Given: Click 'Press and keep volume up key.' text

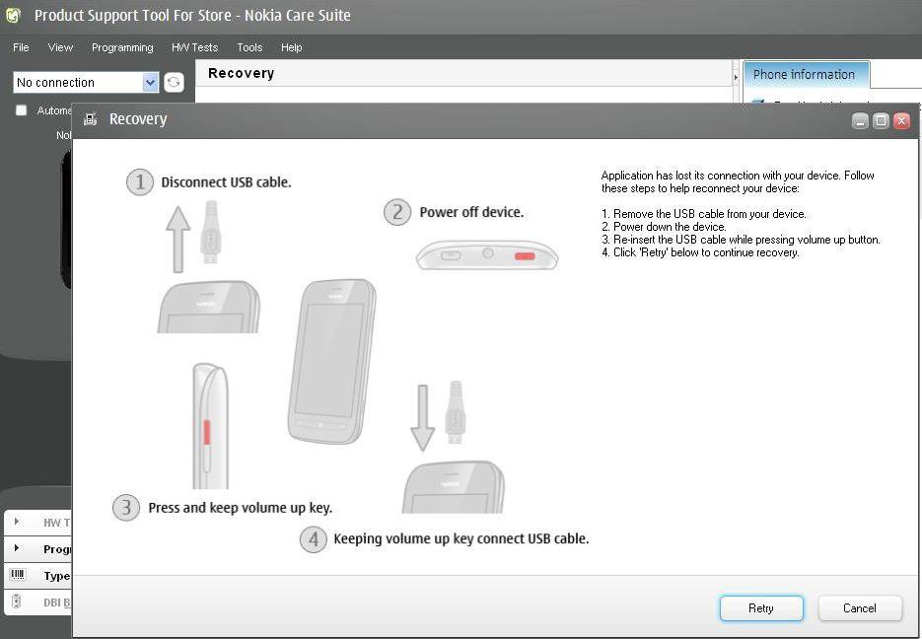Looking at the screenshot, I should tap(240, 508).
